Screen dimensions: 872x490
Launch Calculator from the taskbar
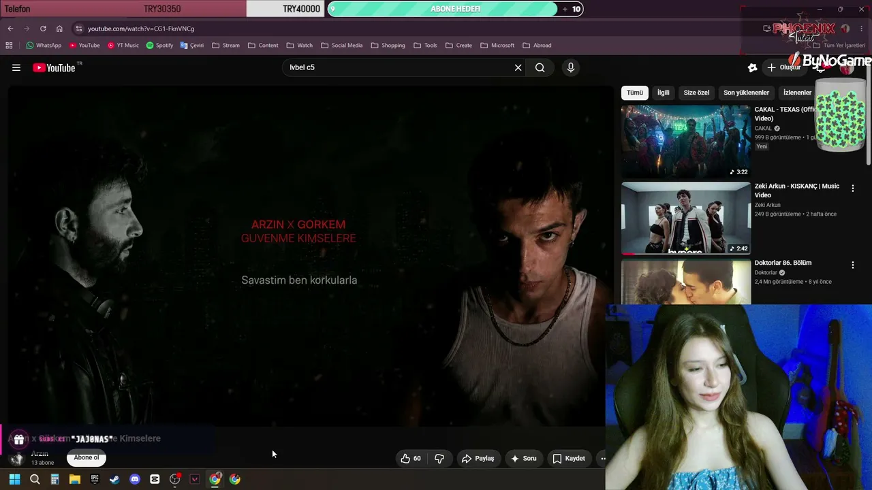tap(54, 479)
